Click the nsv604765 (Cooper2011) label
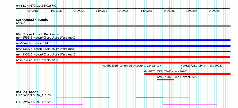The height and width of the screenshot is (108, 238). click(34, 43)
